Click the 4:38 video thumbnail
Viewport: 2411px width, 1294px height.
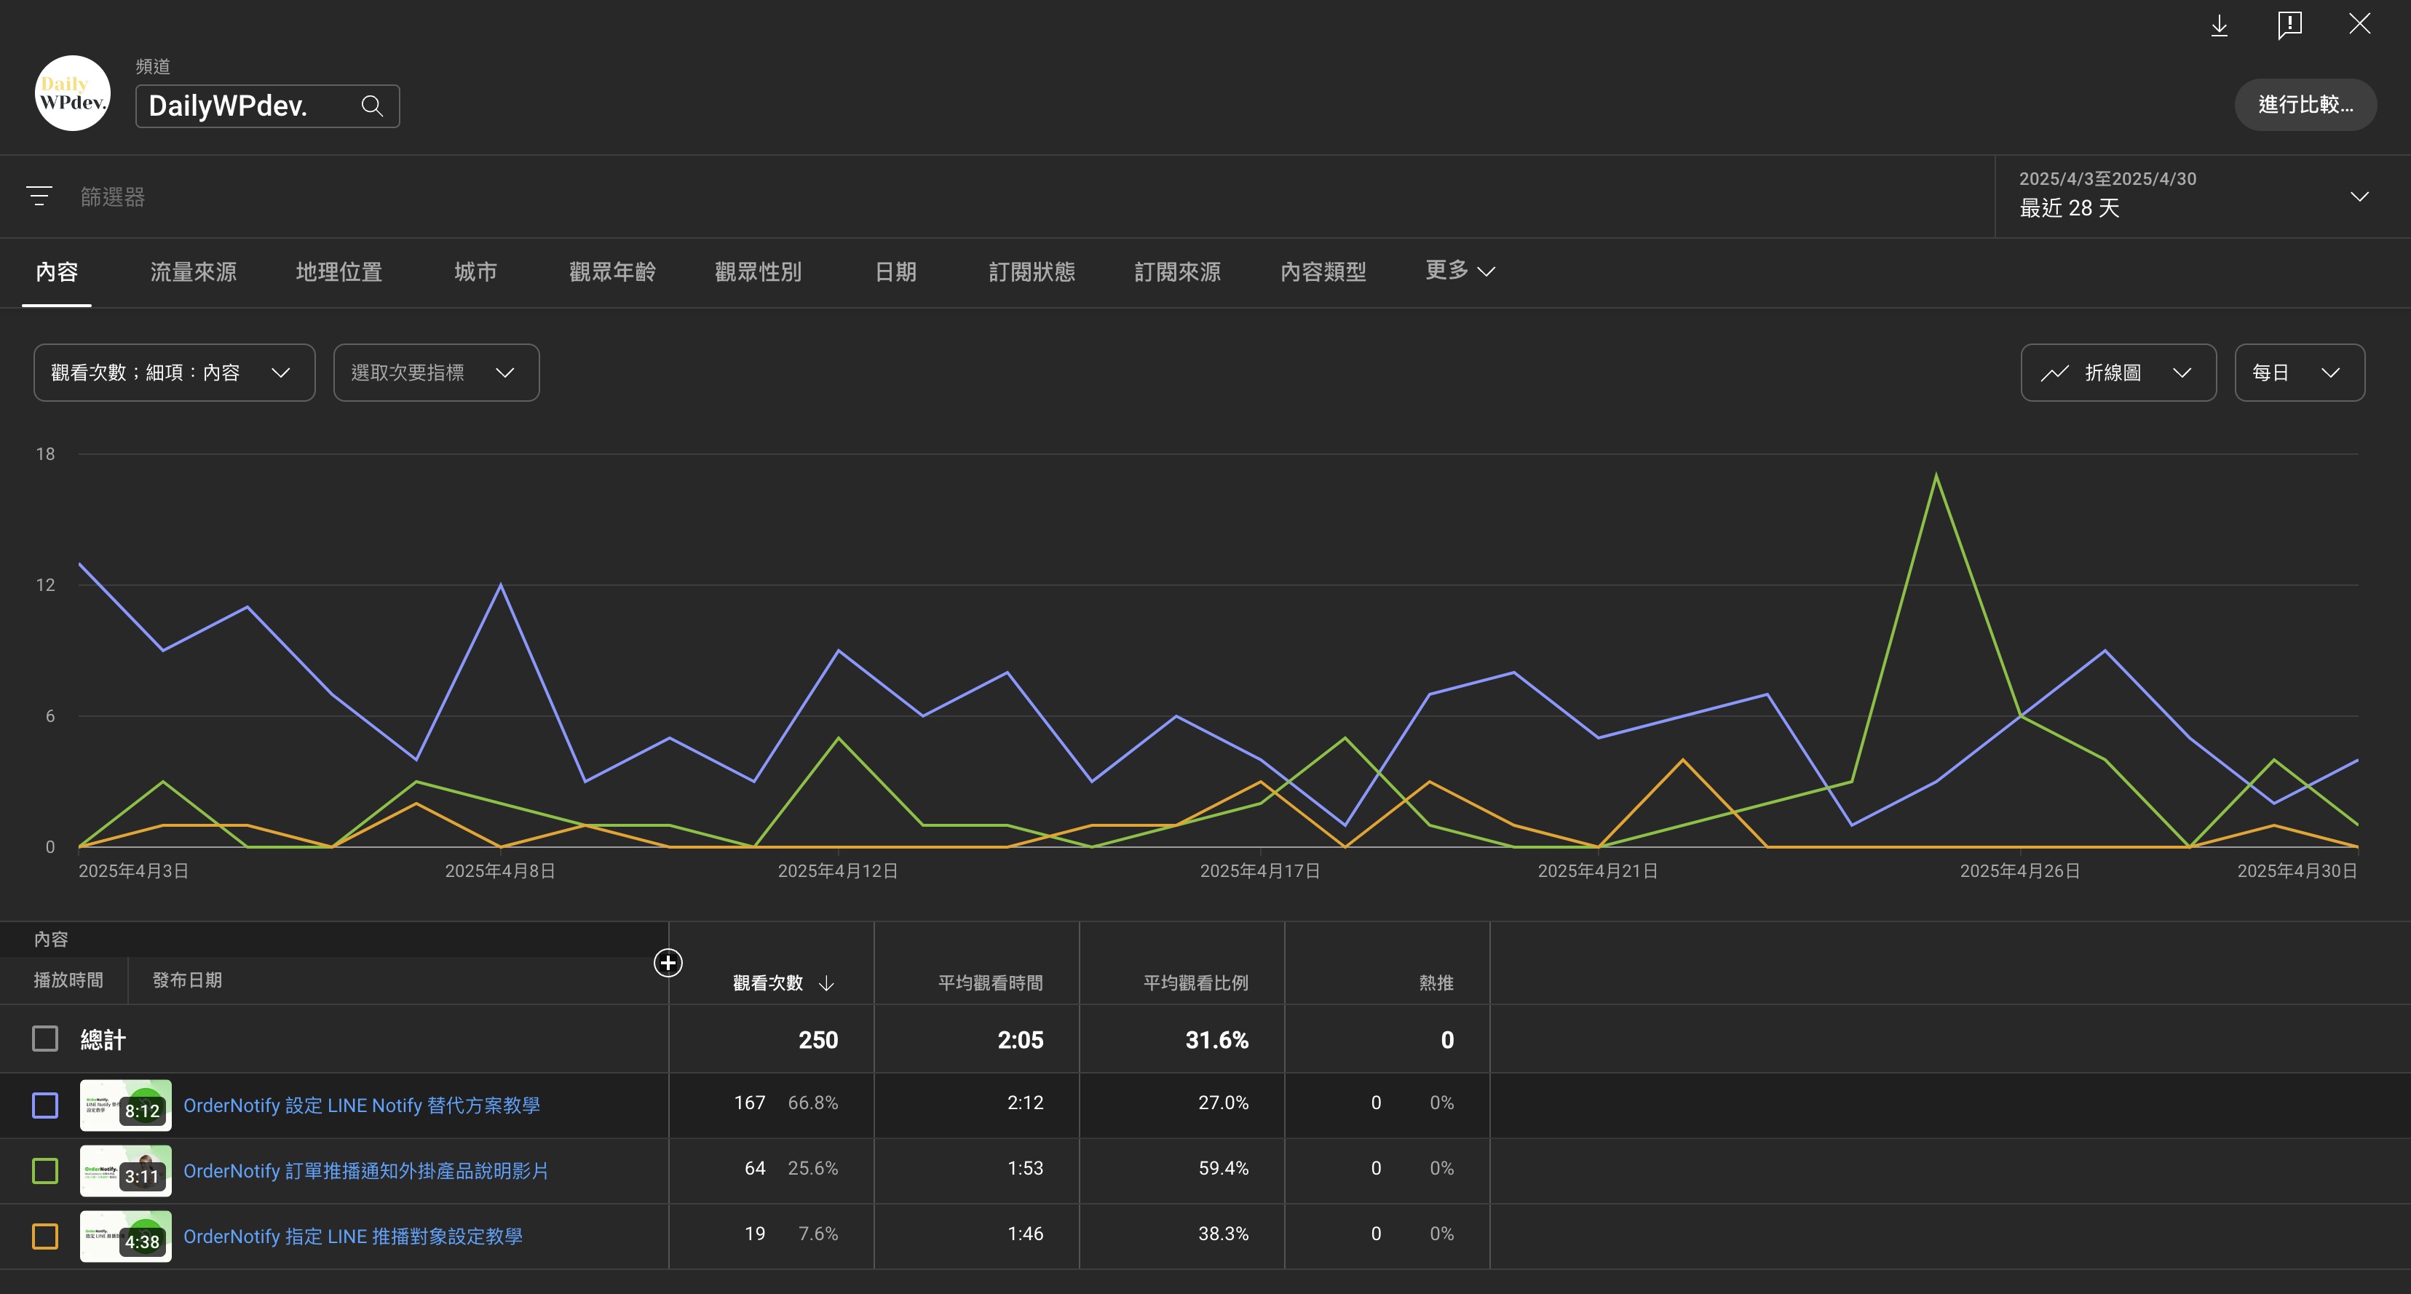coord(125,1236)
